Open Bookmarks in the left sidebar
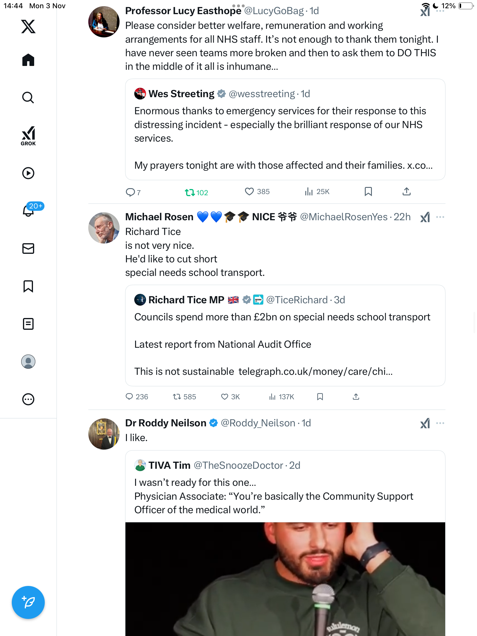Image resolution: width=477 pixels, height=636 pixels. coord(28,286)
